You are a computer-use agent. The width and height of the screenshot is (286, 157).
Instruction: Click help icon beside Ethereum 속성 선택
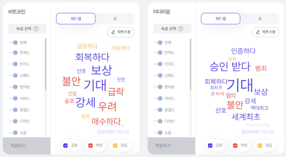[x=181, y=29]
